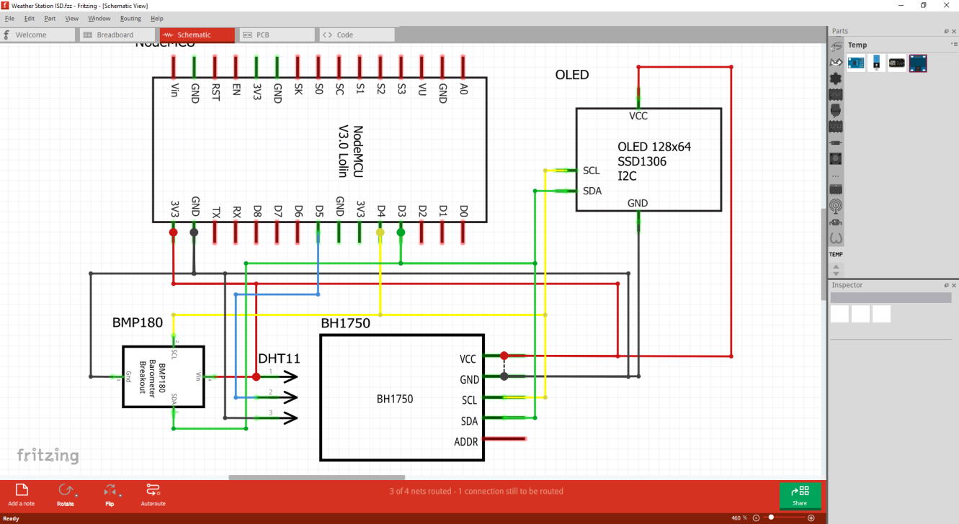This screenshot has height=524, width=959.
Task: Switch to the Code tab
Action: coord(357,35)
